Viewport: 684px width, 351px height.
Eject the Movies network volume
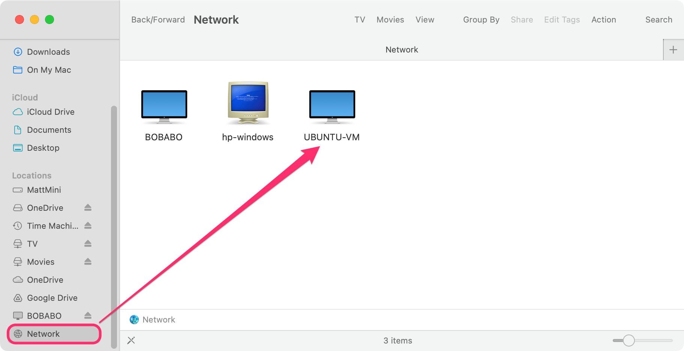coord(88,262)
